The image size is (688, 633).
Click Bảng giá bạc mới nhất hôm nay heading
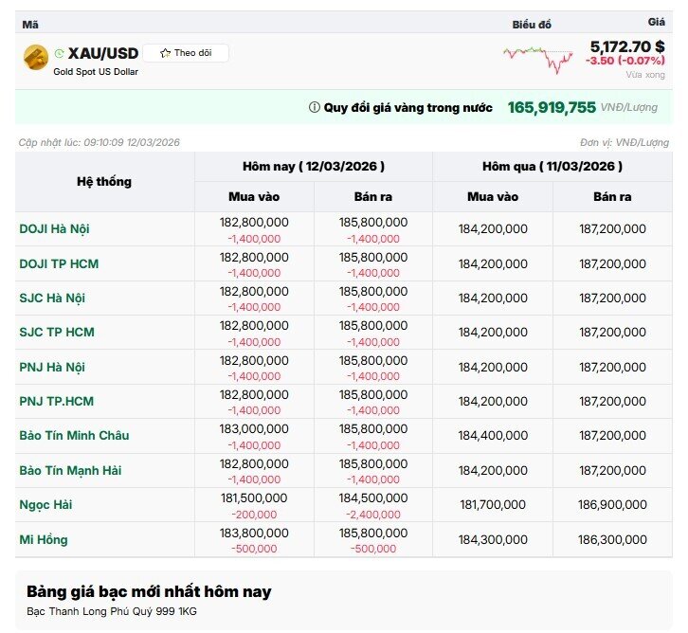pyautogui.click(x=149, y=591)
